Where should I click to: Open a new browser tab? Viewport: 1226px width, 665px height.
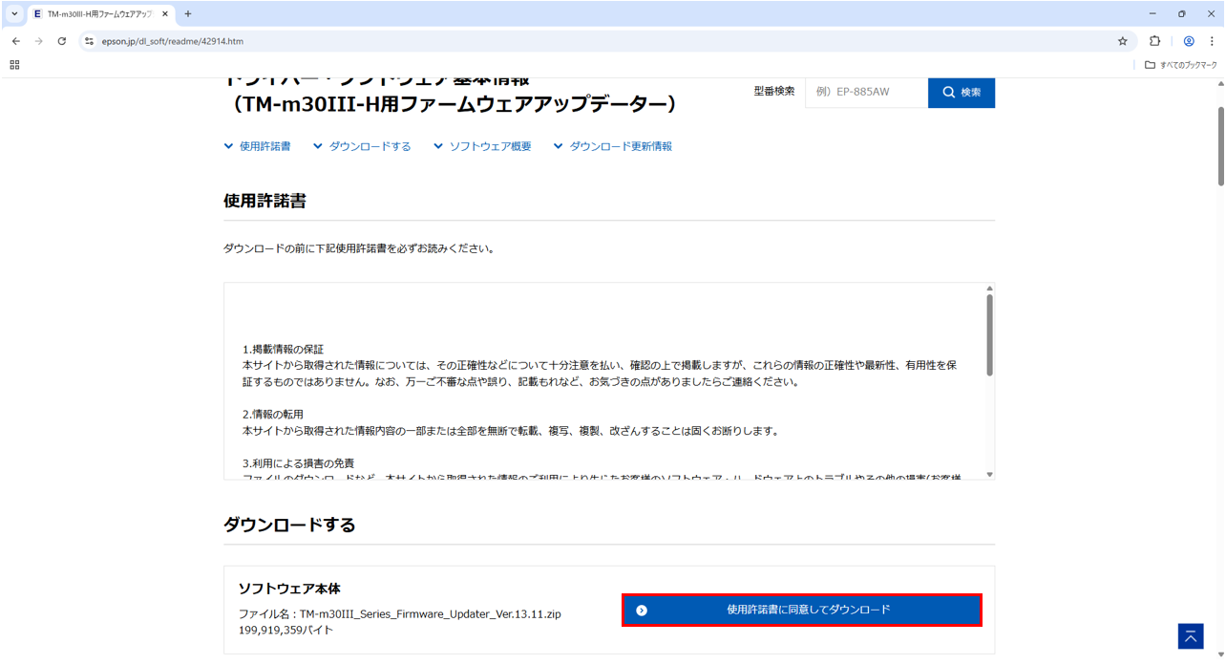click(188, 14)
